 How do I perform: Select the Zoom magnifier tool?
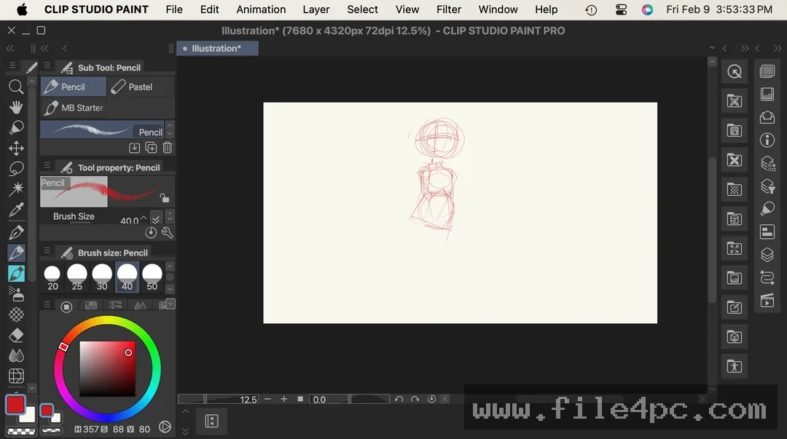click(16, 87)
